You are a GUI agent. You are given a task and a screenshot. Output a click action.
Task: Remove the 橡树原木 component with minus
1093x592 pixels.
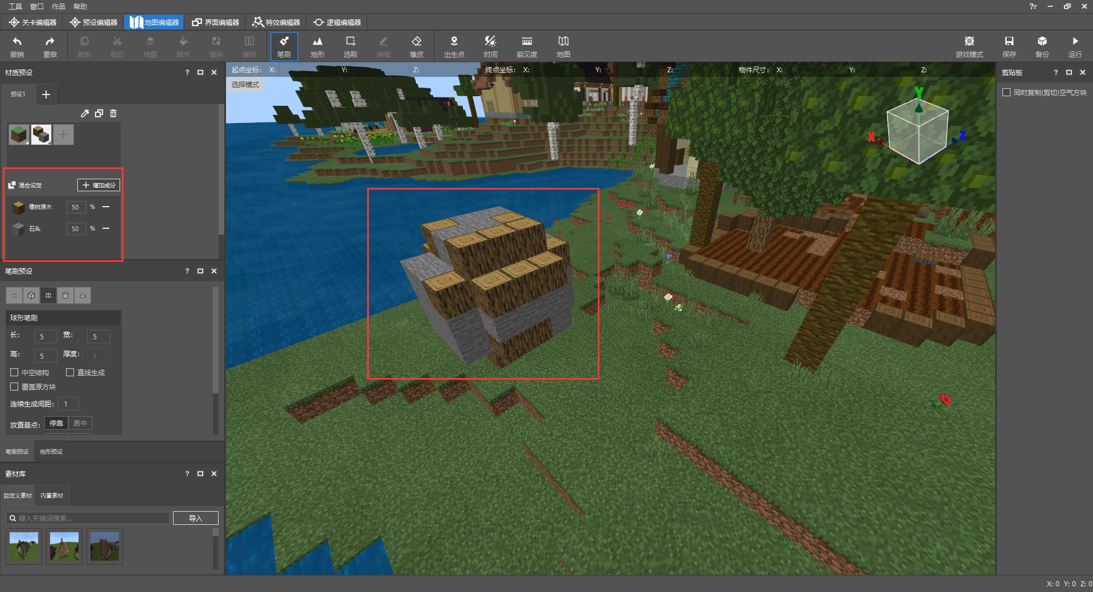tap(106, 207)
